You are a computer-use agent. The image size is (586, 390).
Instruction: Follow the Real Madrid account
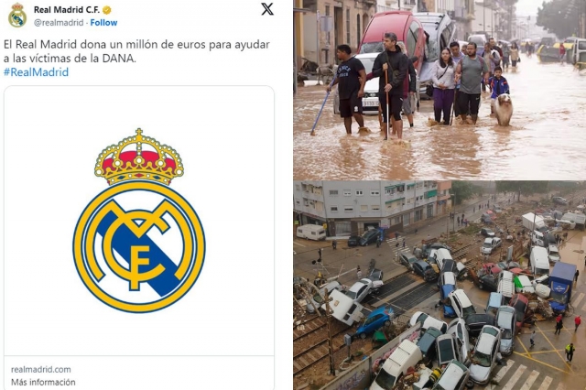point(103,22)
